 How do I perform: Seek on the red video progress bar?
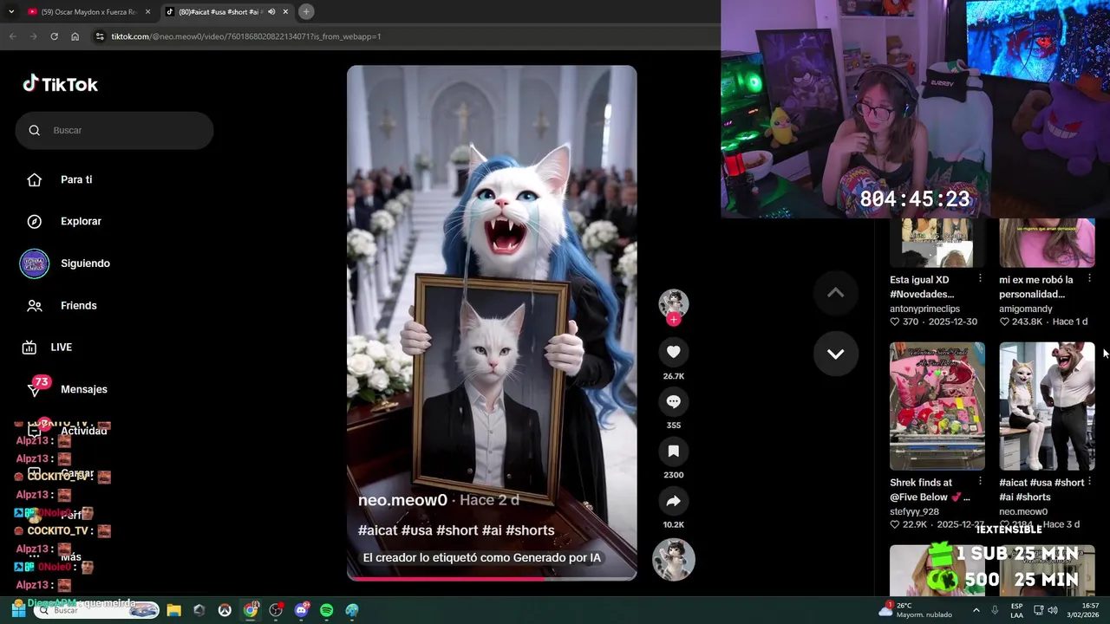[x=492, y=577]
